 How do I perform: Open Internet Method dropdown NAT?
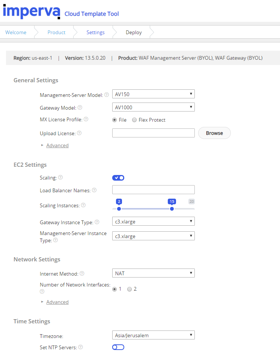click(154, 273)
